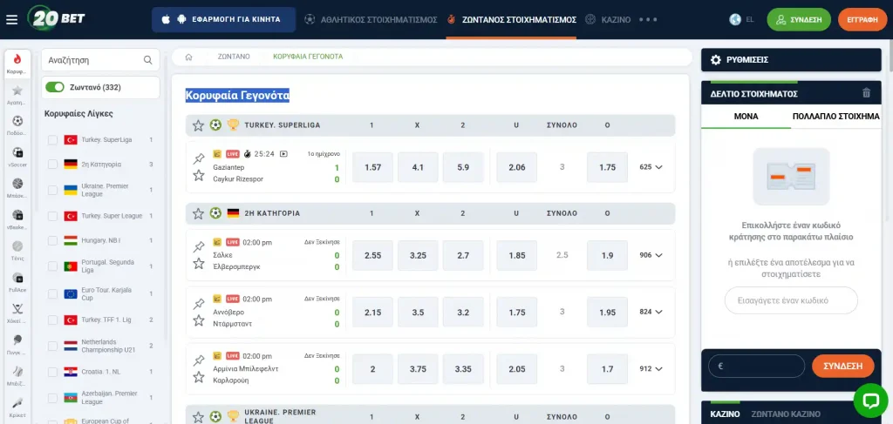Viewport: 893px width, 424px height.
Task: Check Ukraine. Premier League checkbox
Action: tap(52, 190)
